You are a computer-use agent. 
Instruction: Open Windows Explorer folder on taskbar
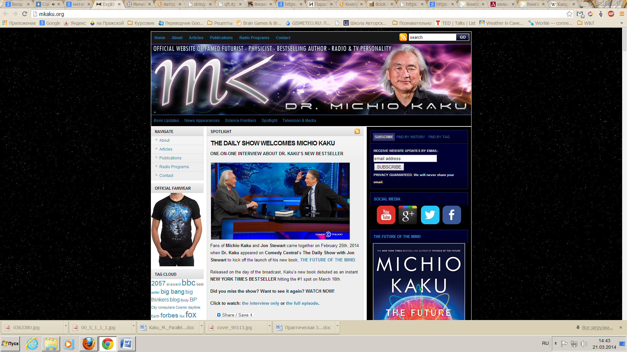pyautogui.click(x=51, y=344)
